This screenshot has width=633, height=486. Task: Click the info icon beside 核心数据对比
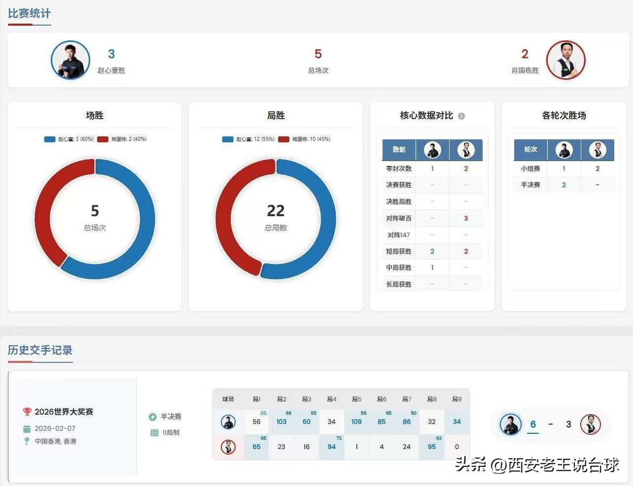(x=461, y=116)
